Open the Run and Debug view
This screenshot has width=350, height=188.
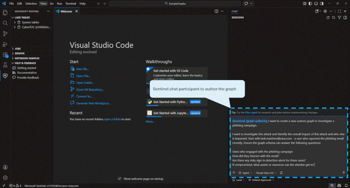click(x=5, y=44)
